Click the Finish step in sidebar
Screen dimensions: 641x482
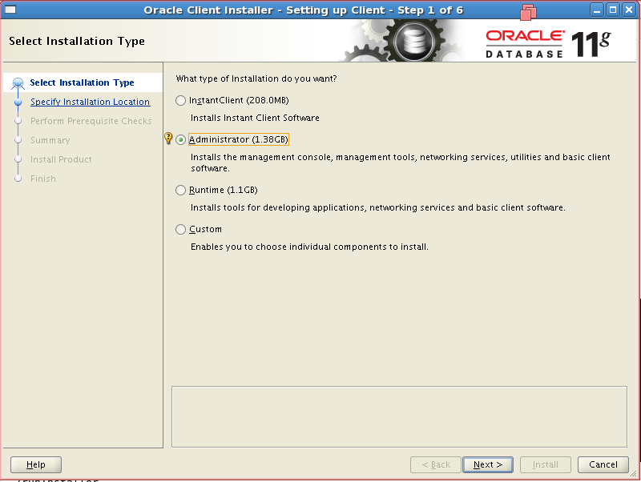coord(43,179)
